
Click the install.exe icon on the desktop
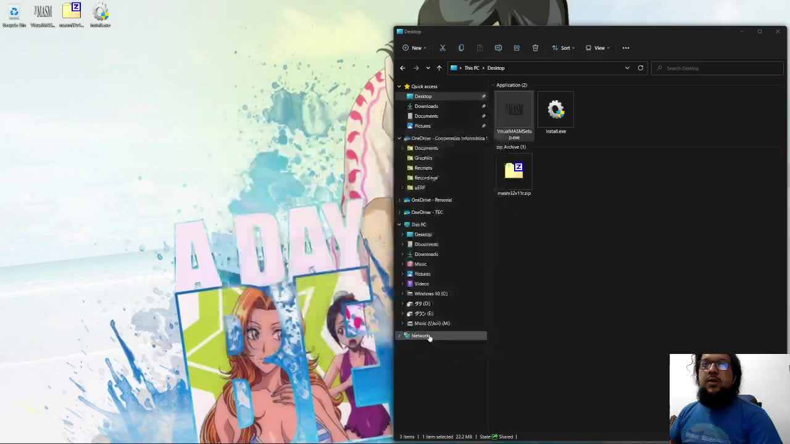101,15
